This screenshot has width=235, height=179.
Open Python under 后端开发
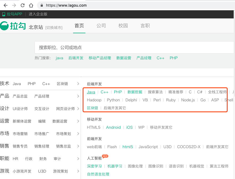tap(113, 100)
